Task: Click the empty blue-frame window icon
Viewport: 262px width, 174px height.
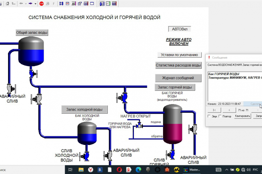Action: 92,4
